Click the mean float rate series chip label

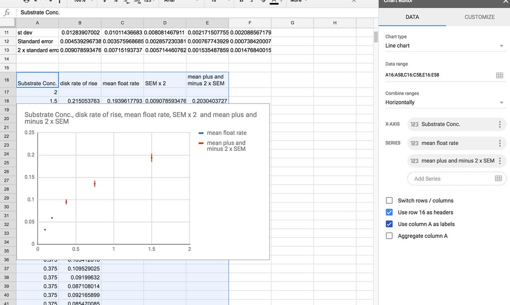point(440,143)
